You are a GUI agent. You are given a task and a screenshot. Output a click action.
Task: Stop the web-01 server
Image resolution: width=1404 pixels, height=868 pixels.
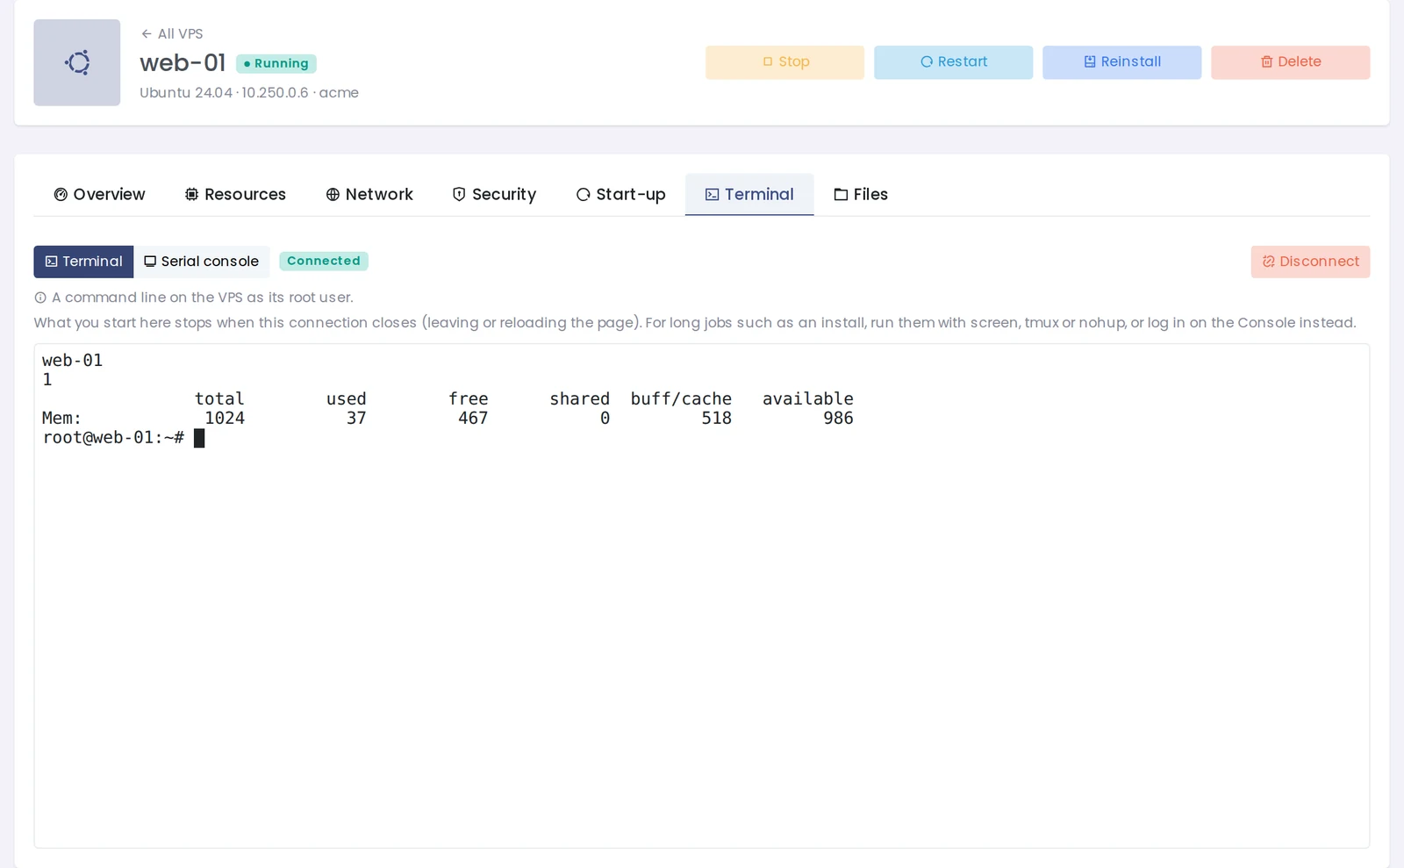point(784,62)
